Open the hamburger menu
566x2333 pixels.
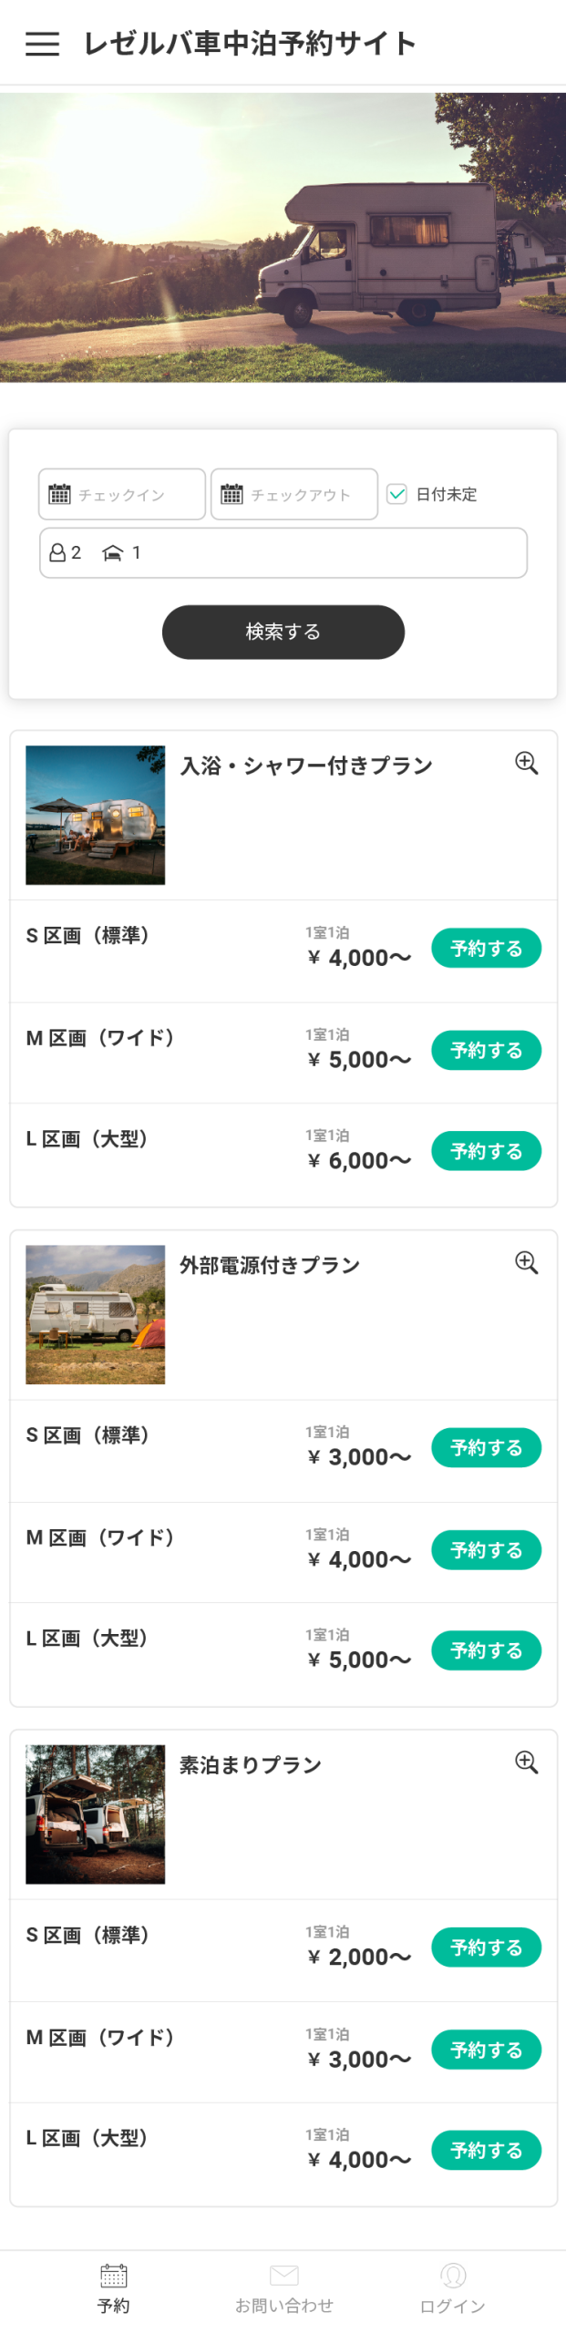coord(42,44)
